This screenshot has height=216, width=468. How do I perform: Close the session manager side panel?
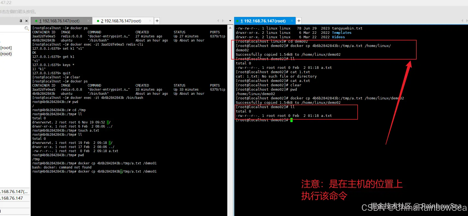(x=27, y=21)
